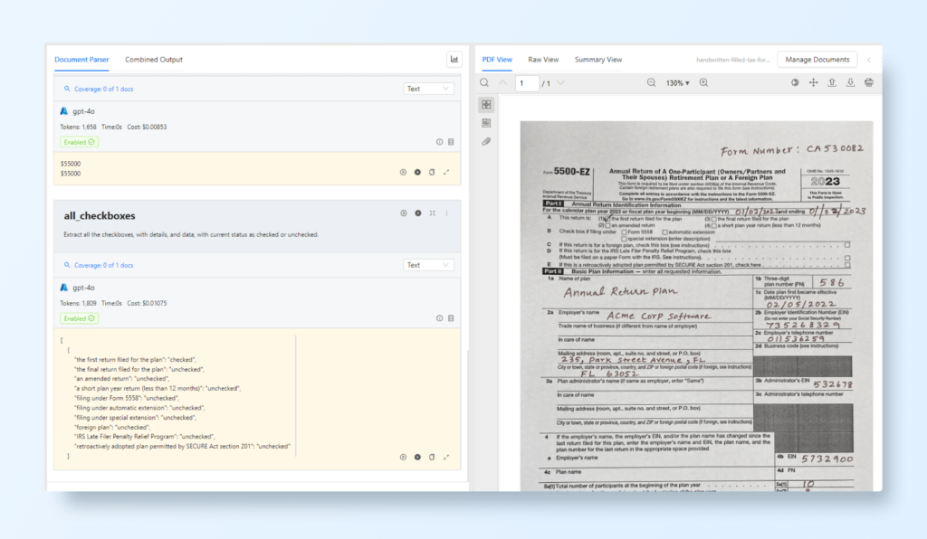Switch to the Raw View tab
The width and height of the screenshot is (927, 539).
coord(543,60)
